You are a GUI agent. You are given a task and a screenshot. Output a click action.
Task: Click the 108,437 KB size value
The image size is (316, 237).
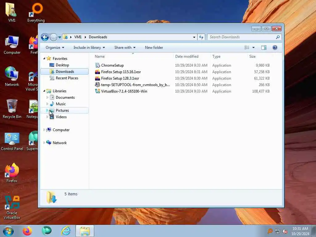coord(261,91)
